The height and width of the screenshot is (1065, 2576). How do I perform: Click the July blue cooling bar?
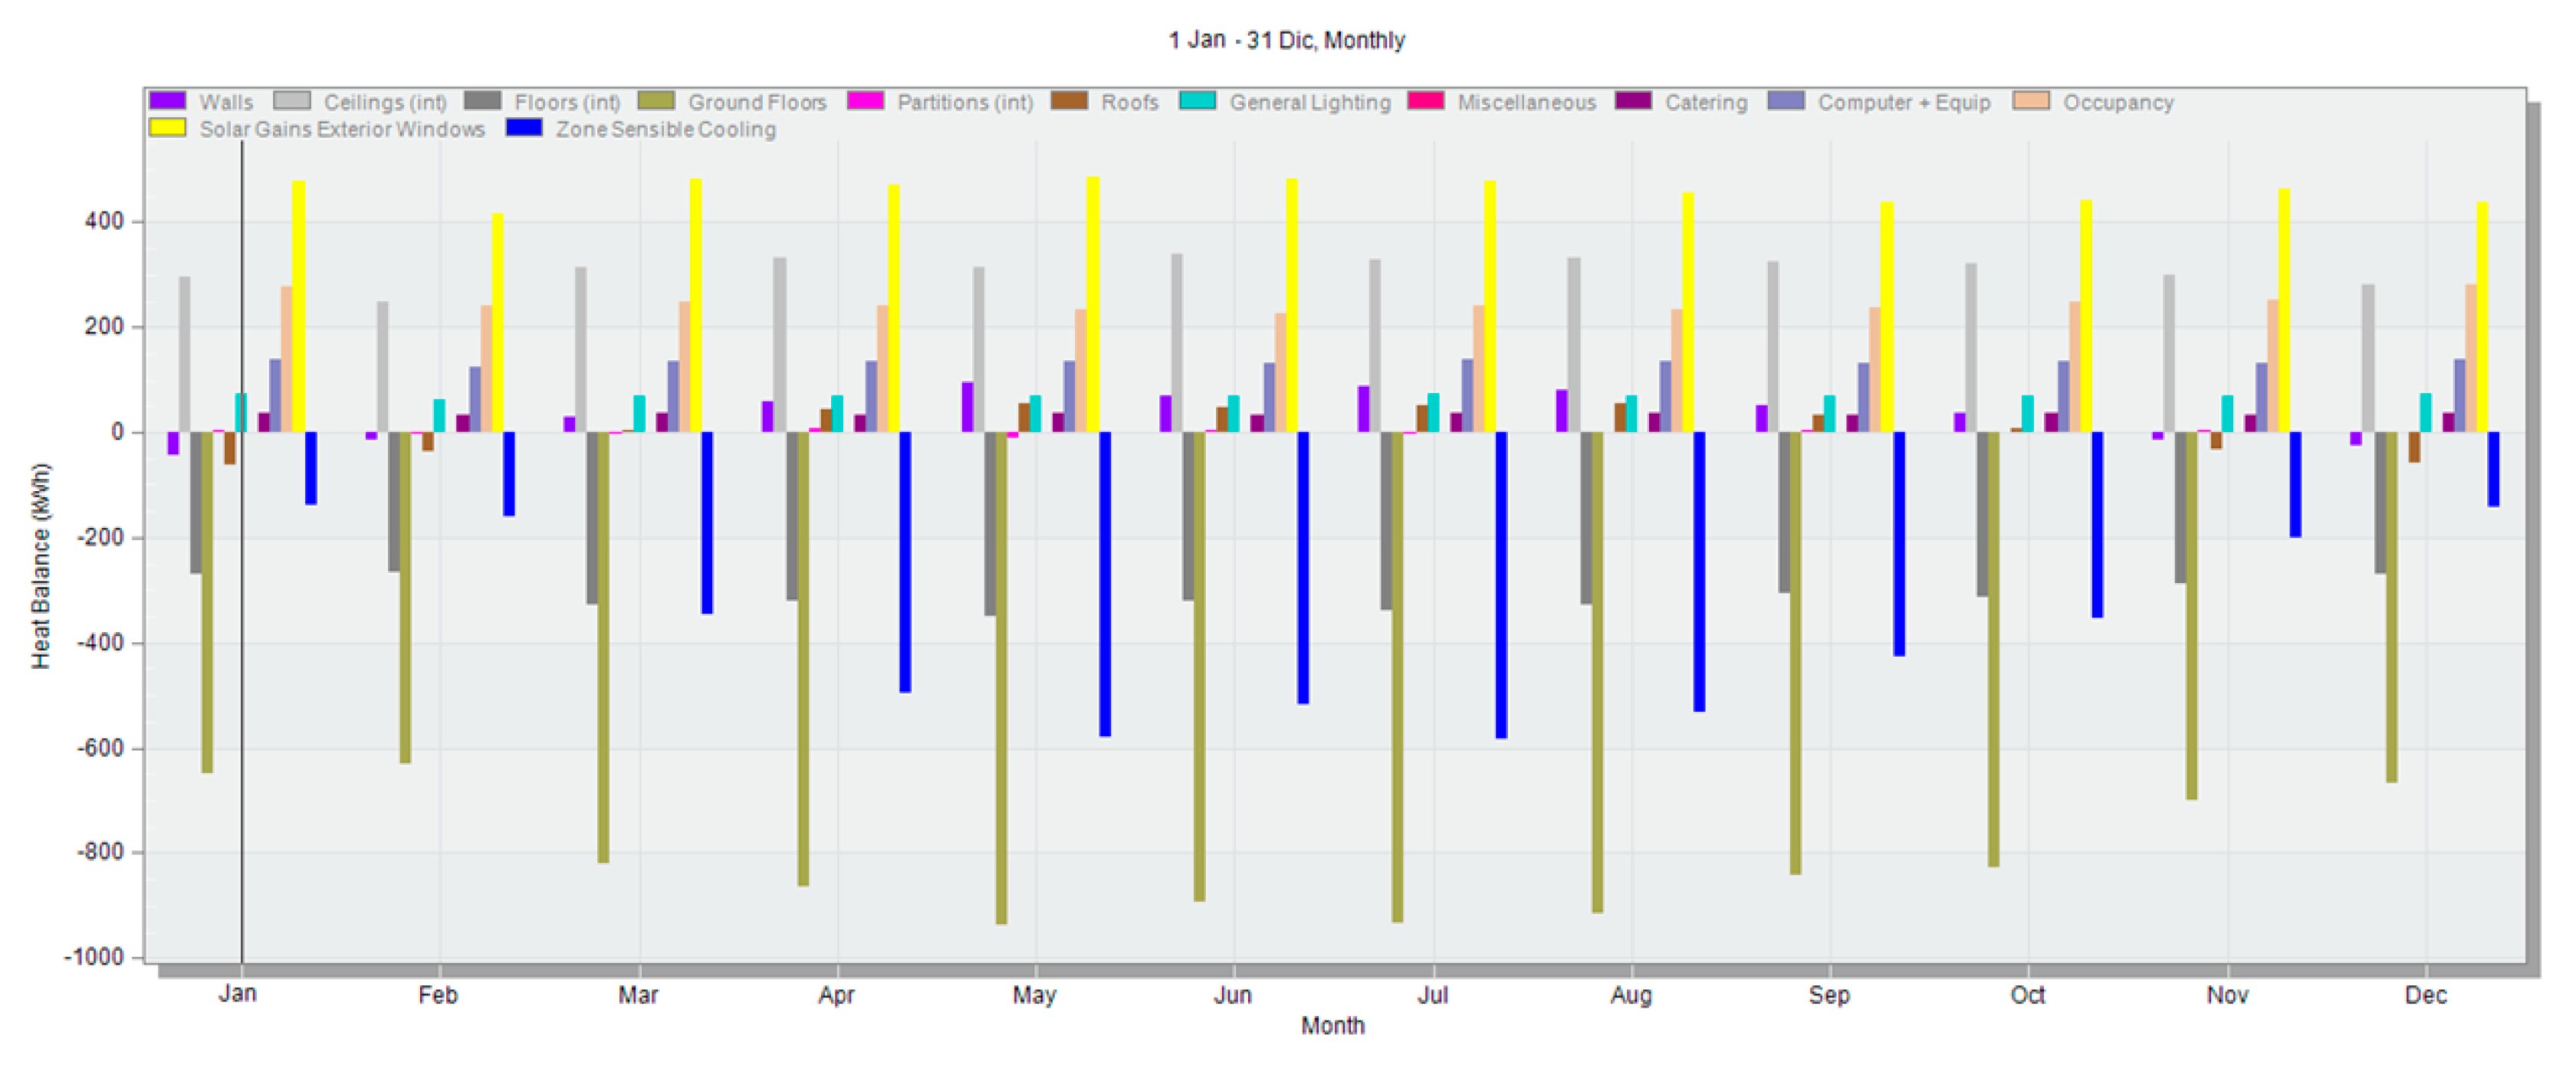pos(1500,585)
